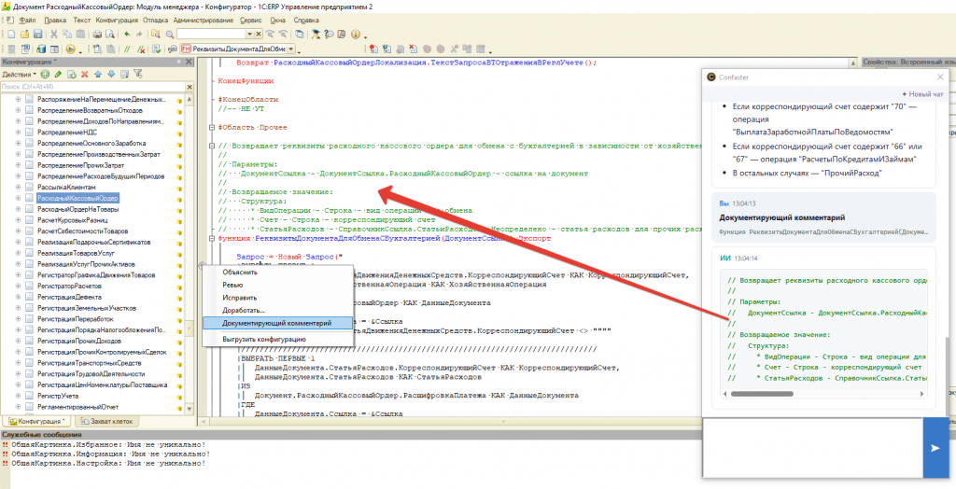Viewport: 956px width, 489px height.
Task: Click the orange start debugging play icon
Action: point(70,49)
